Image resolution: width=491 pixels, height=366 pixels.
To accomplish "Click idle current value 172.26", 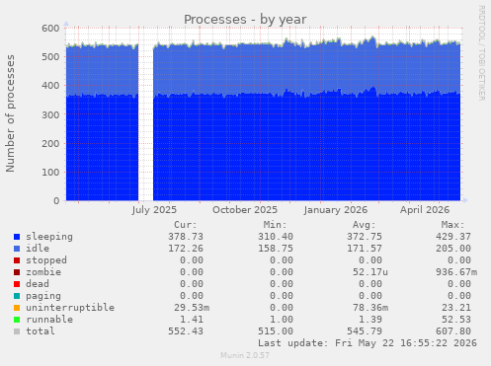I will click(x=186, y=249).
